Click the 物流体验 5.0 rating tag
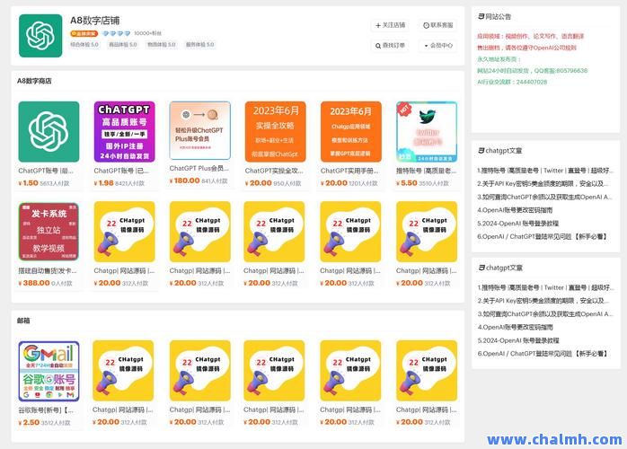 (x=161, y=44)
